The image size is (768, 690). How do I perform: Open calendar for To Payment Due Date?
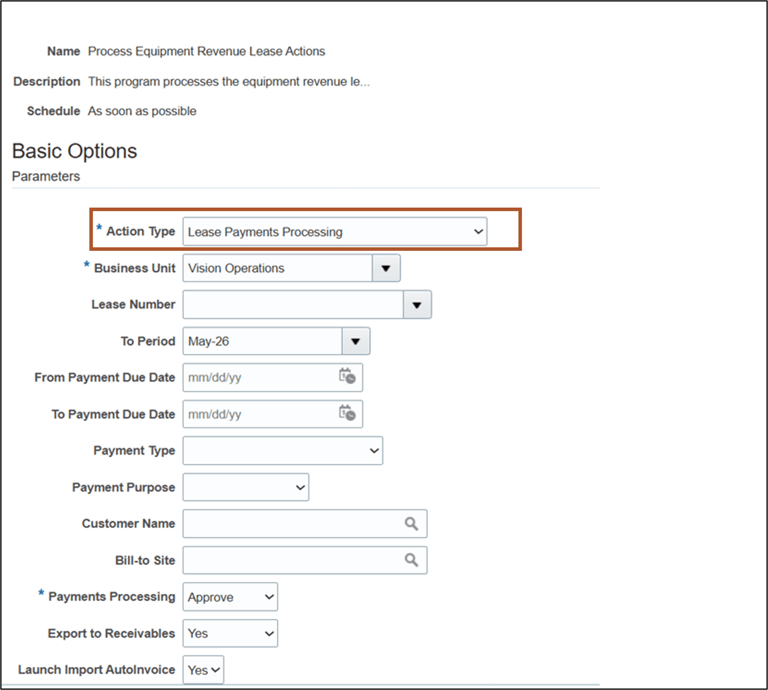tap(347, 413)
